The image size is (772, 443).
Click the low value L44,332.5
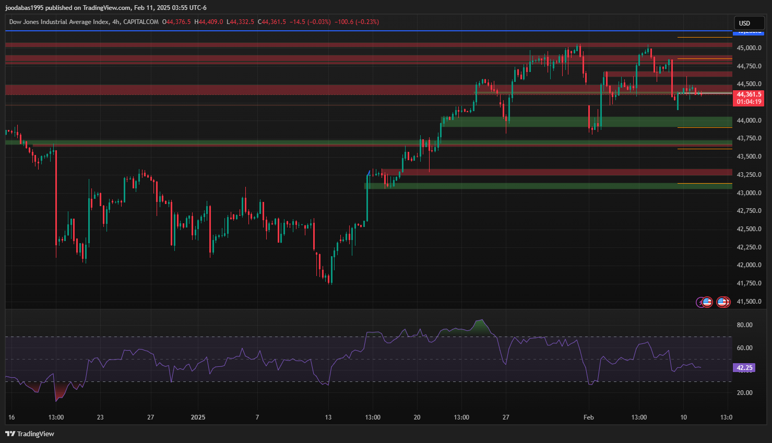240,22
